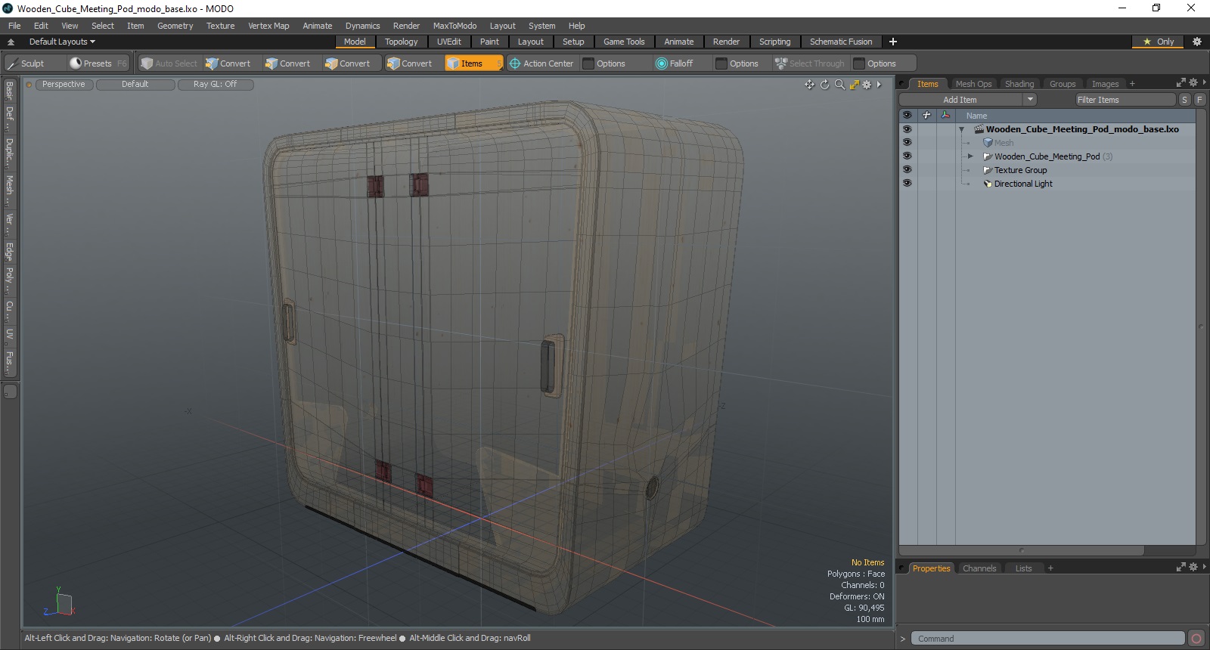The width and height of the screenshot is (1210, 650).
Task: Click the command history red circle icon
Action: 1196,639
